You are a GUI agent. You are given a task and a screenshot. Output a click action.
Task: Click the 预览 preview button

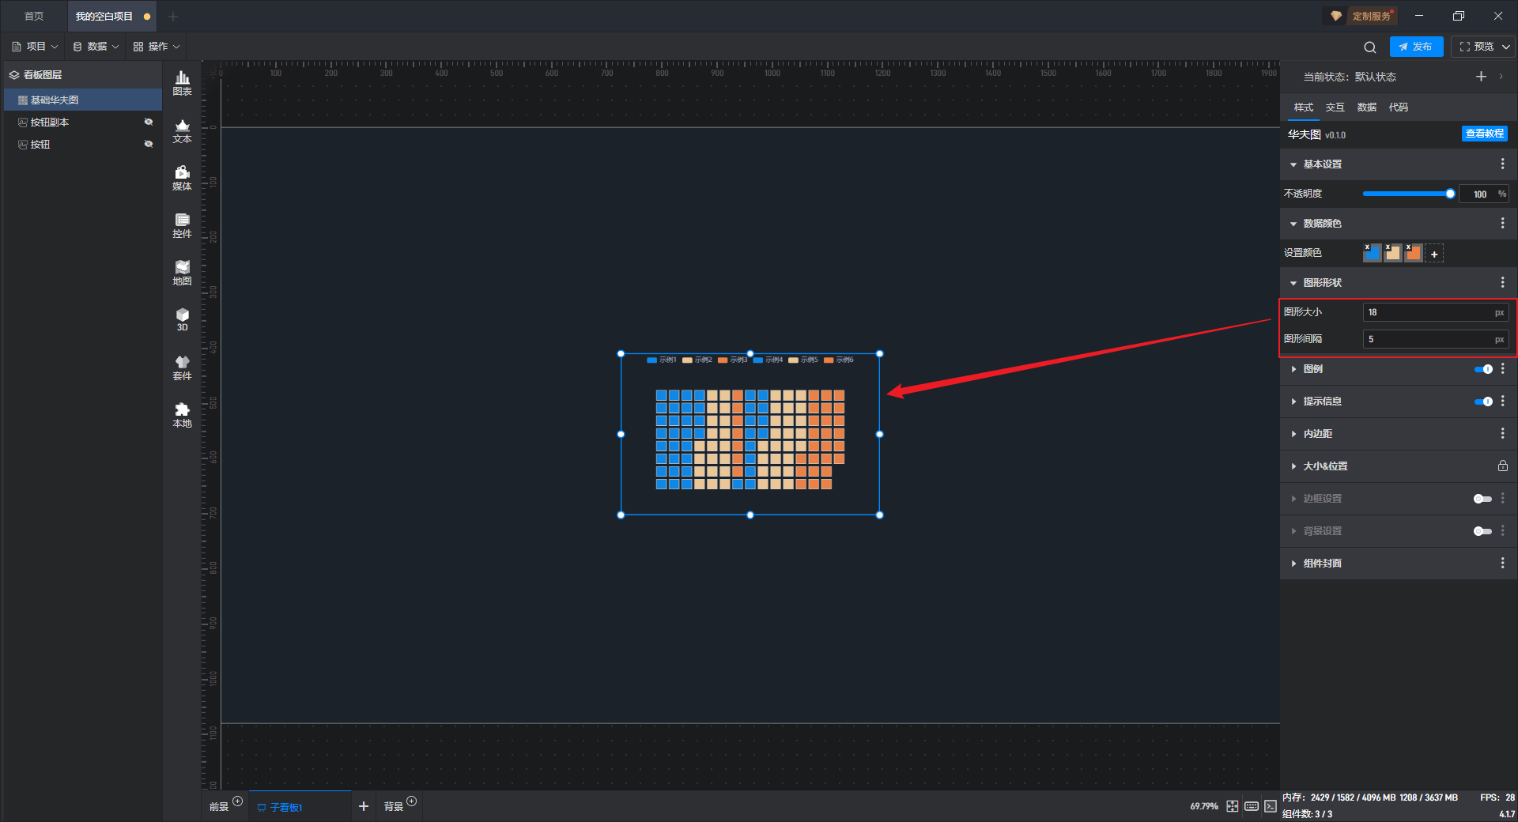pos(1476,47)
